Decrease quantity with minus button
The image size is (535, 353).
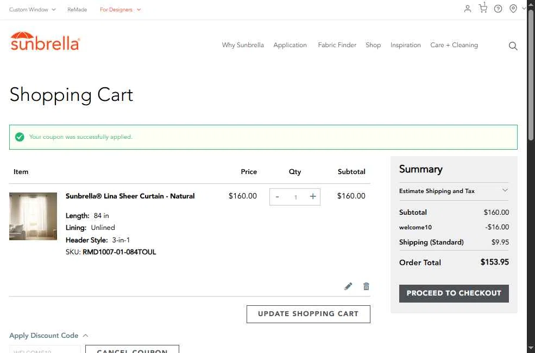tap(278, 197)
